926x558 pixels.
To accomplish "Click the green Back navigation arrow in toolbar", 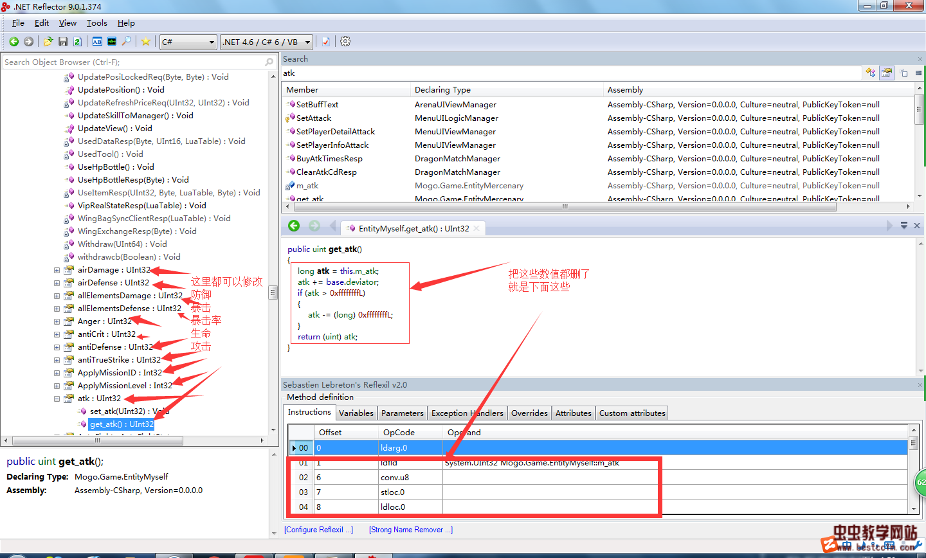I will (14, 42).
